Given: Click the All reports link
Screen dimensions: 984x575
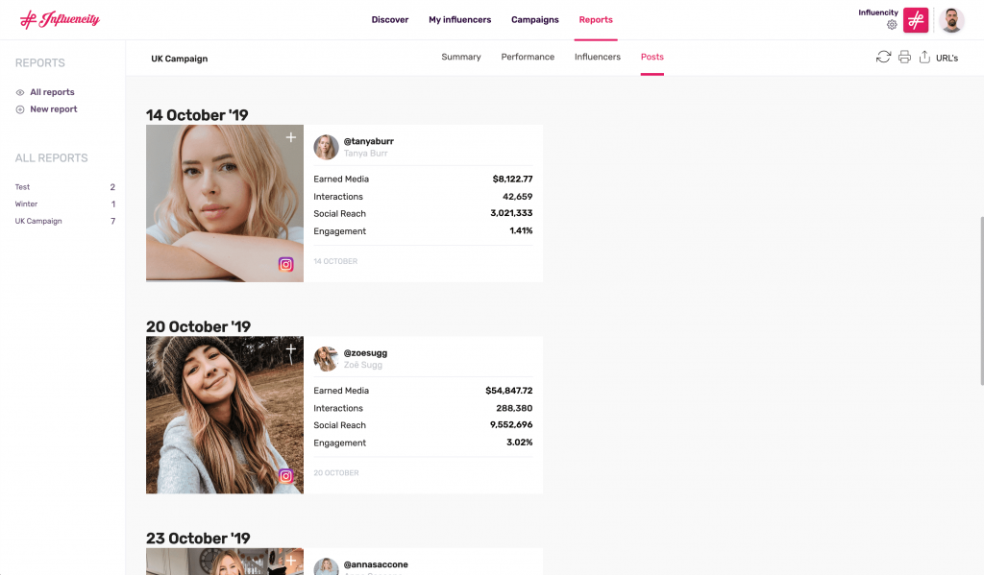Looking at the screenshot, I should (52, 92).
